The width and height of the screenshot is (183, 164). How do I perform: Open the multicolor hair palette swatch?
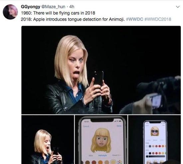pos(119,162)
